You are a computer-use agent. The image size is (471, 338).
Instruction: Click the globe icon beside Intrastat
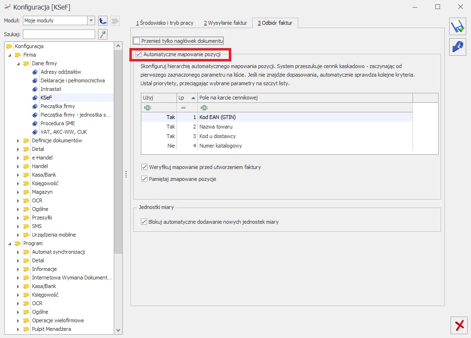pos(35,89)
